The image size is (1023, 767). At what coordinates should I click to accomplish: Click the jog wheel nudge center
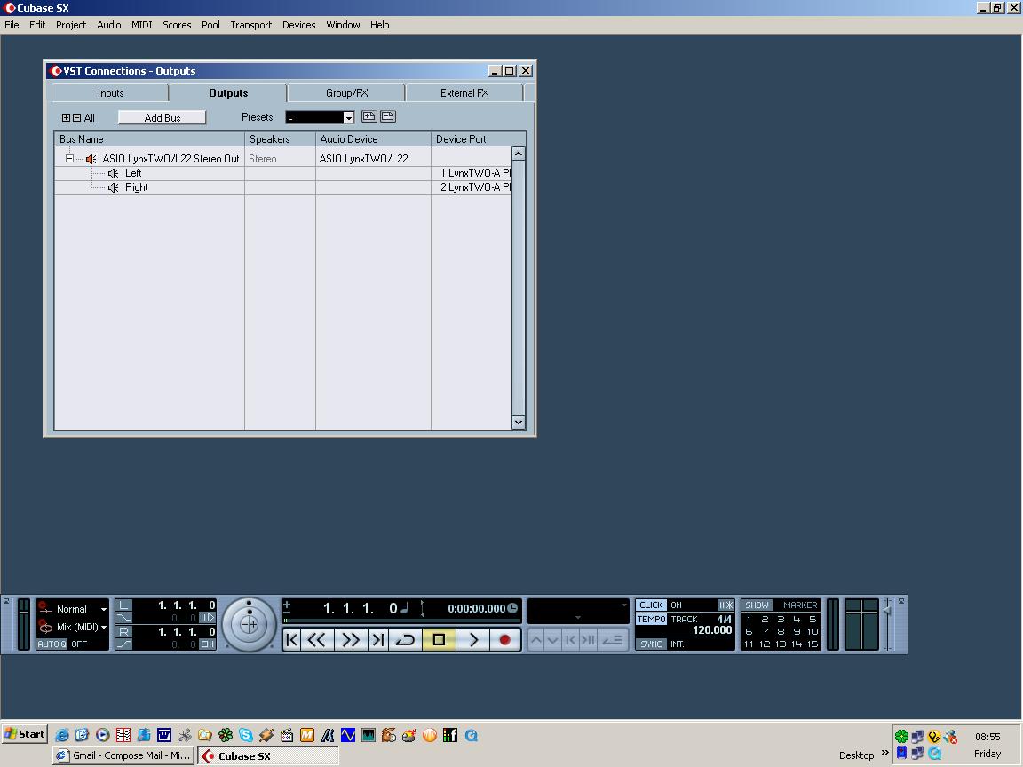pyautogui.click(x=250, y=625)
